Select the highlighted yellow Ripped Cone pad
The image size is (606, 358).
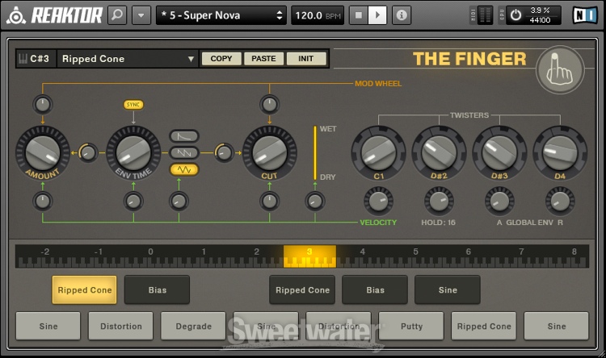click(x=84, y=289)
